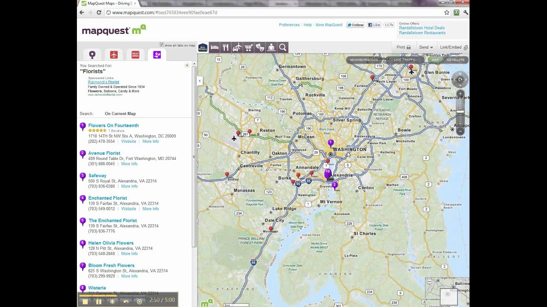This screenshot has height=307, width=547.
Task: Zoom out with the minus button
Action: [460, 131]
